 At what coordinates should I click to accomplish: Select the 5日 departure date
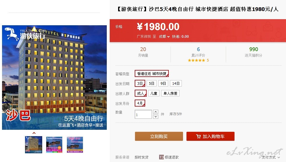(151, 83)
